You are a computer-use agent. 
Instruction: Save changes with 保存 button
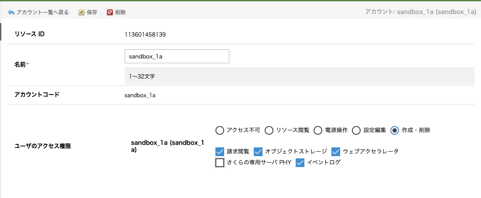(88, 12)
